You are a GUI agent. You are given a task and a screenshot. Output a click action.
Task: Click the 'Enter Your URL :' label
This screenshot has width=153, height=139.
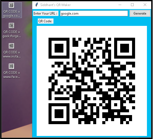45,13
